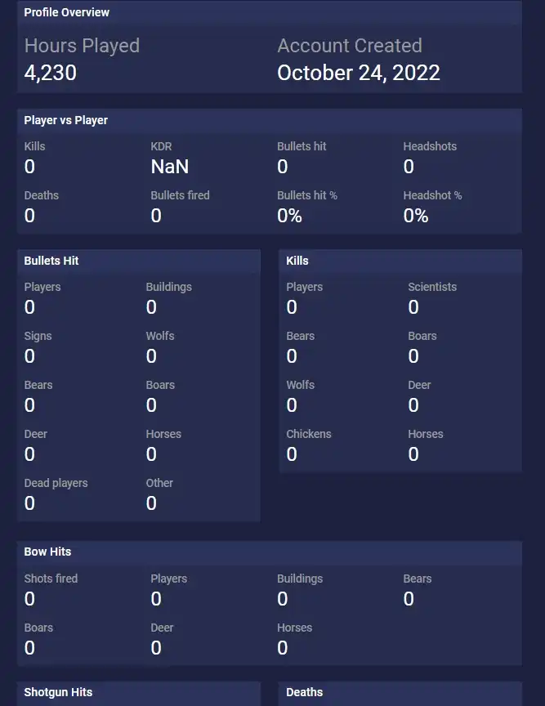Click the Shotgun Hits panel header
Image resolution: width=545 pixels, height=706 pixels.
click(58, 692)
